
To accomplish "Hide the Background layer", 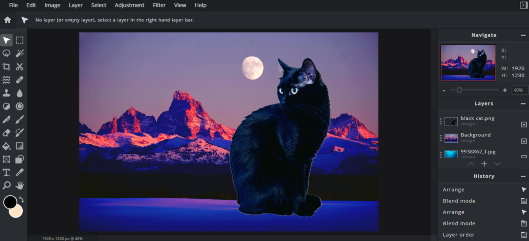I will [524, 141].
